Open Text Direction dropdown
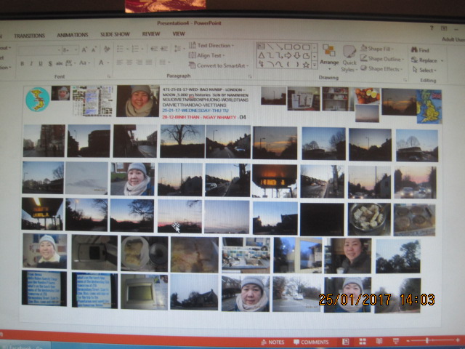 [211, 45]
